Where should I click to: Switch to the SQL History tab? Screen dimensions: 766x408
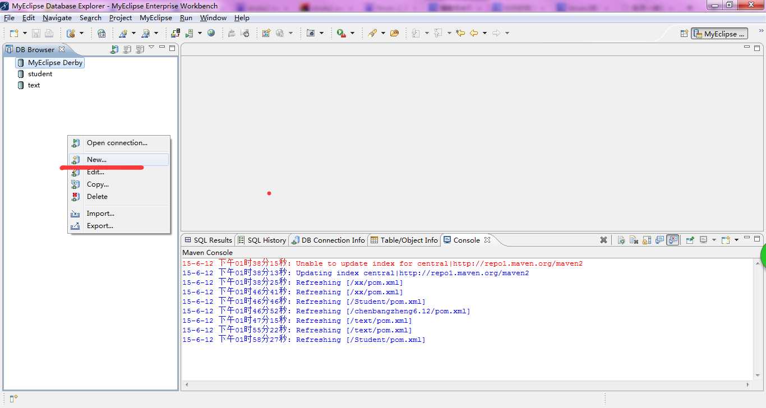click(x=262, y=240)
